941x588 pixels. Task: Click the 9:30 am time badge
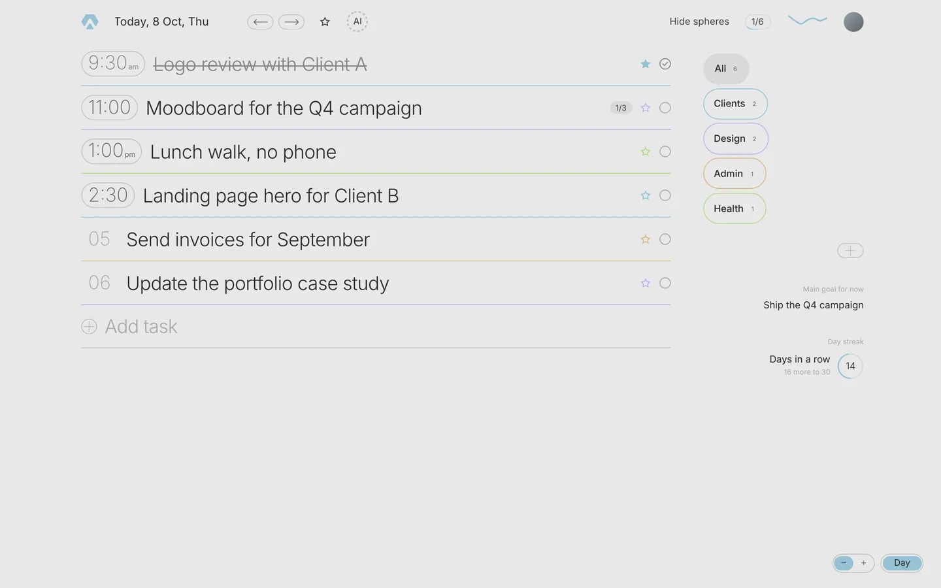click(113, 63)
